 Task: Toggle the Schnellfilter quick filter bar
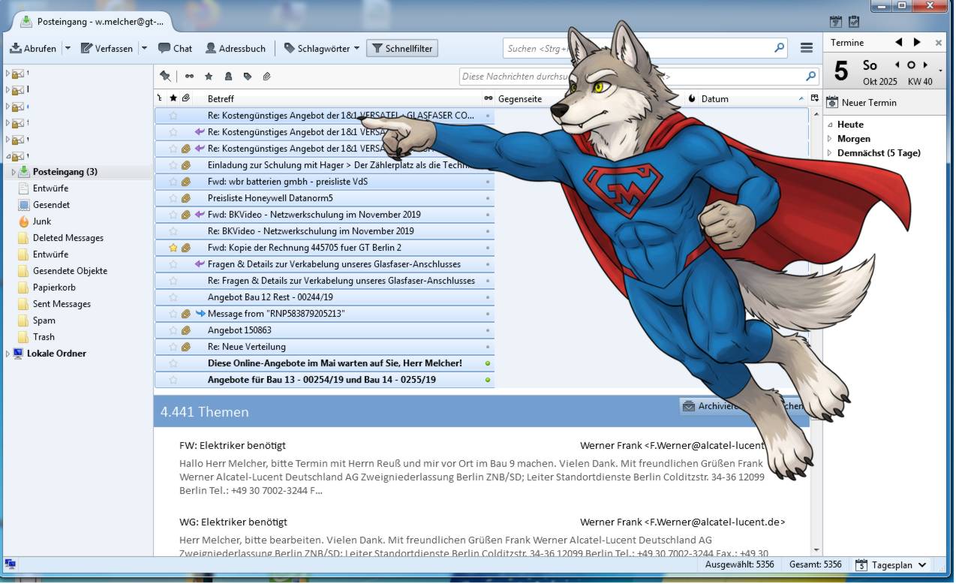[x=402, y=48]
